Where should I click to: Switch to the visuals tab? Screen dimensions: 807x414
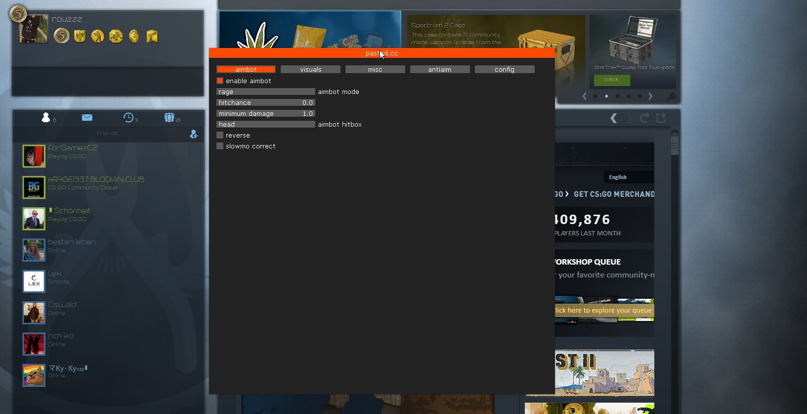310,69
